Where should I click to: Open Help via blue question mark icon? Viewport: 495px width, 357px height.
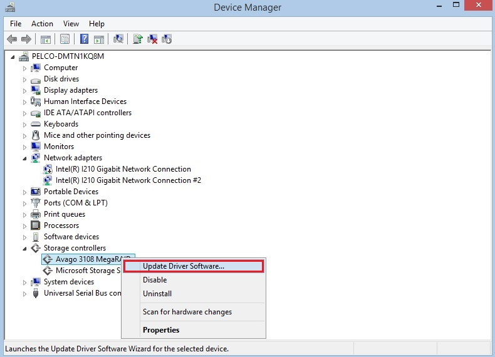pos(85,39)
